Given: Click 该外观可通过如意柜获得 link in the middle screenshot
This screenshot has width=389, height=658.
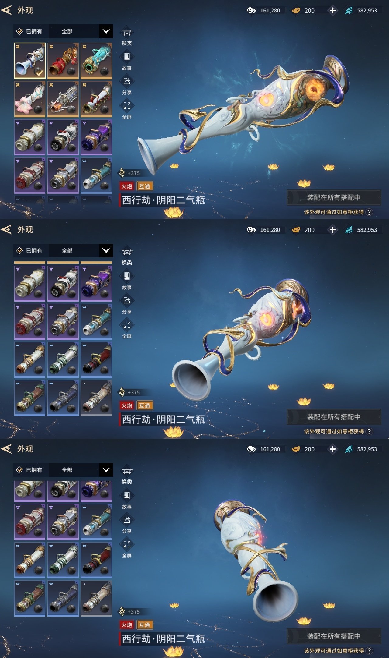Looking at the screenshot, I should (334, 431).
